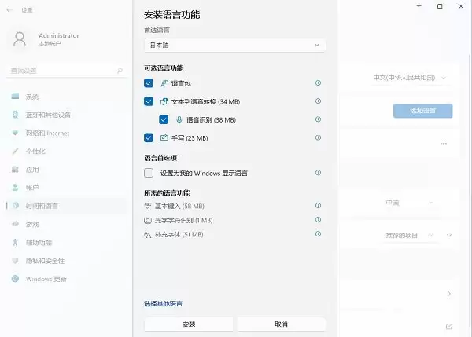
Task: Expand the chevron next to 推荐的项目
Action: pos(449,235)
